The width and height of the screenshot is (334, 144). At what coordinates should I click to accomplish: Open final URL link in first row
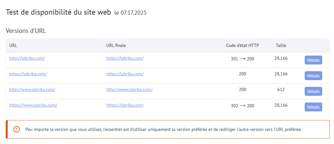point(125,58)
